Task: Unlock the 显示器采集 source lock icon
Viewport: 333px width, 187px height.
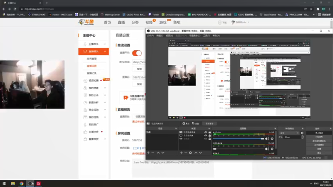Action: (210, 135)
